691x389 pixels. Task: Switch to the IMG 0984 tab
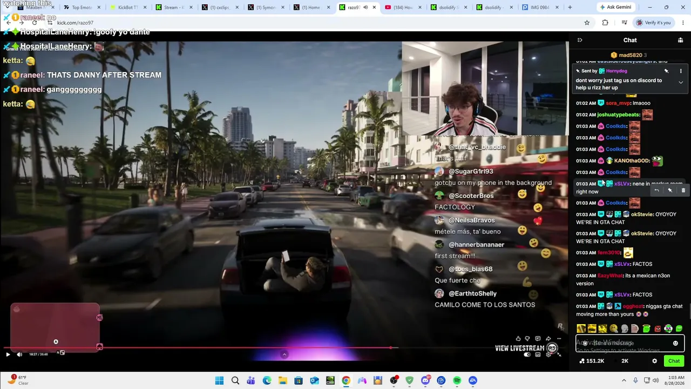[x=540, y=8]
